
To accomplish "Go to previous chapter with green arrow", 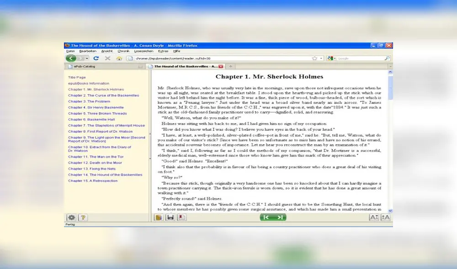I will 266,217.
